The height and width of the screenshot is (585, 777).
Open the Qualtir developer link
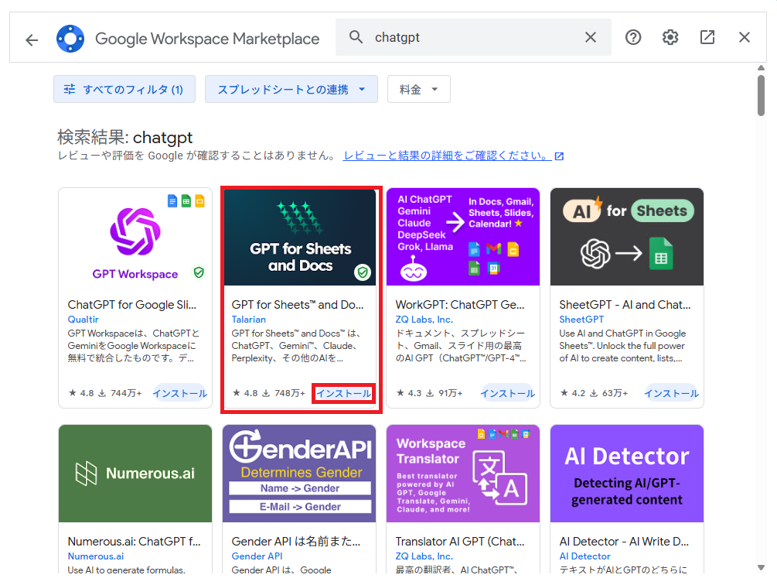83,320
